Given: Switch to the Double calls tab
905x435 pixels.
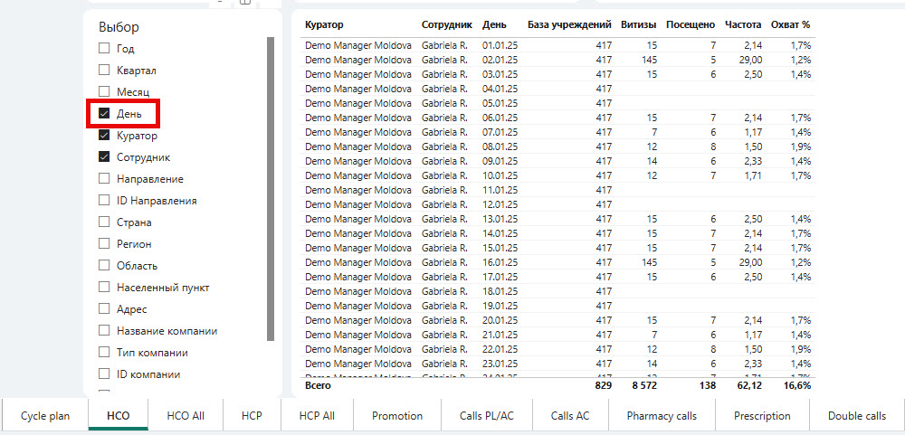Looking at the screenshot, I should pos(856,416).
